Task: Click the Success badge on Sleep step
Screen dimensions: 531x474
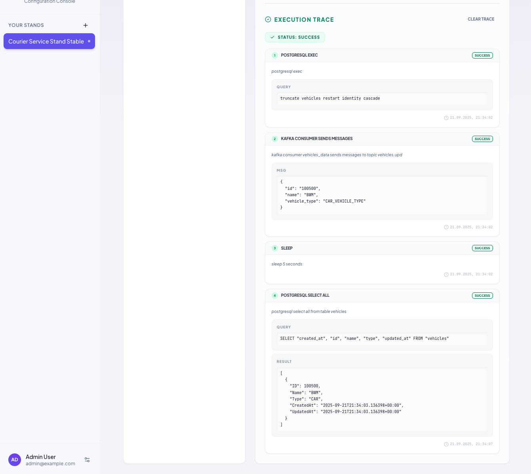Action: coord(482,248)
